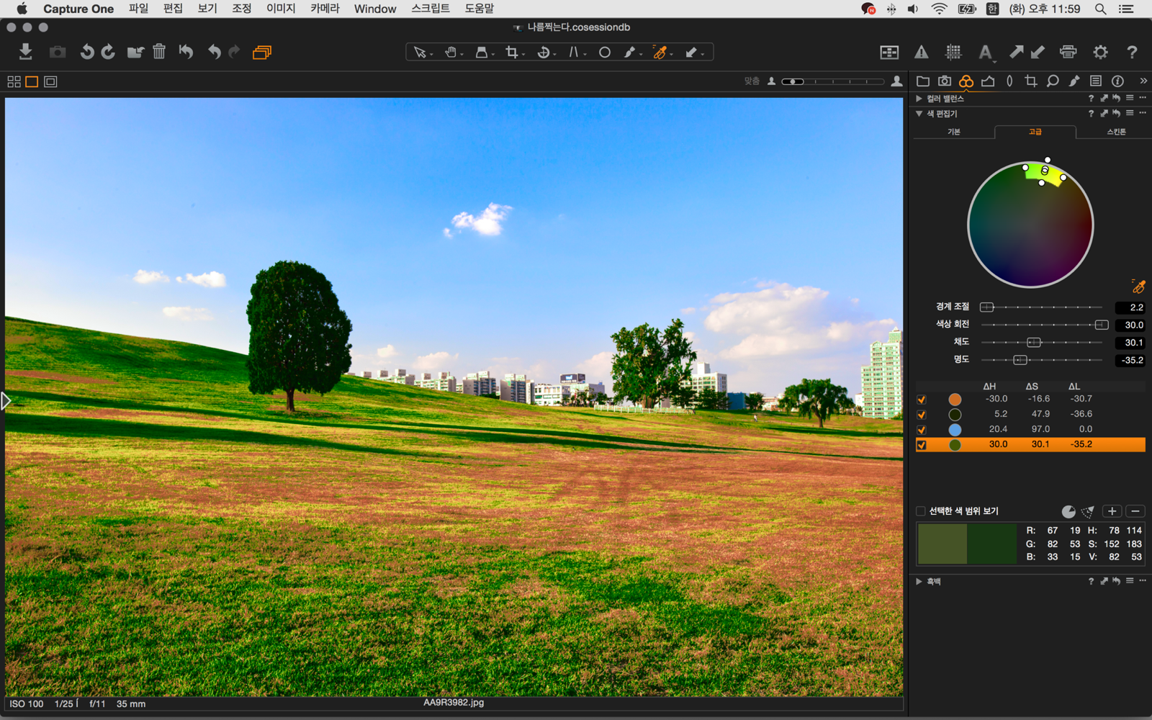Pick a color with the eyedropper below the wheel
This screenshot has width=1152, height=720.
coord(1138,287)
